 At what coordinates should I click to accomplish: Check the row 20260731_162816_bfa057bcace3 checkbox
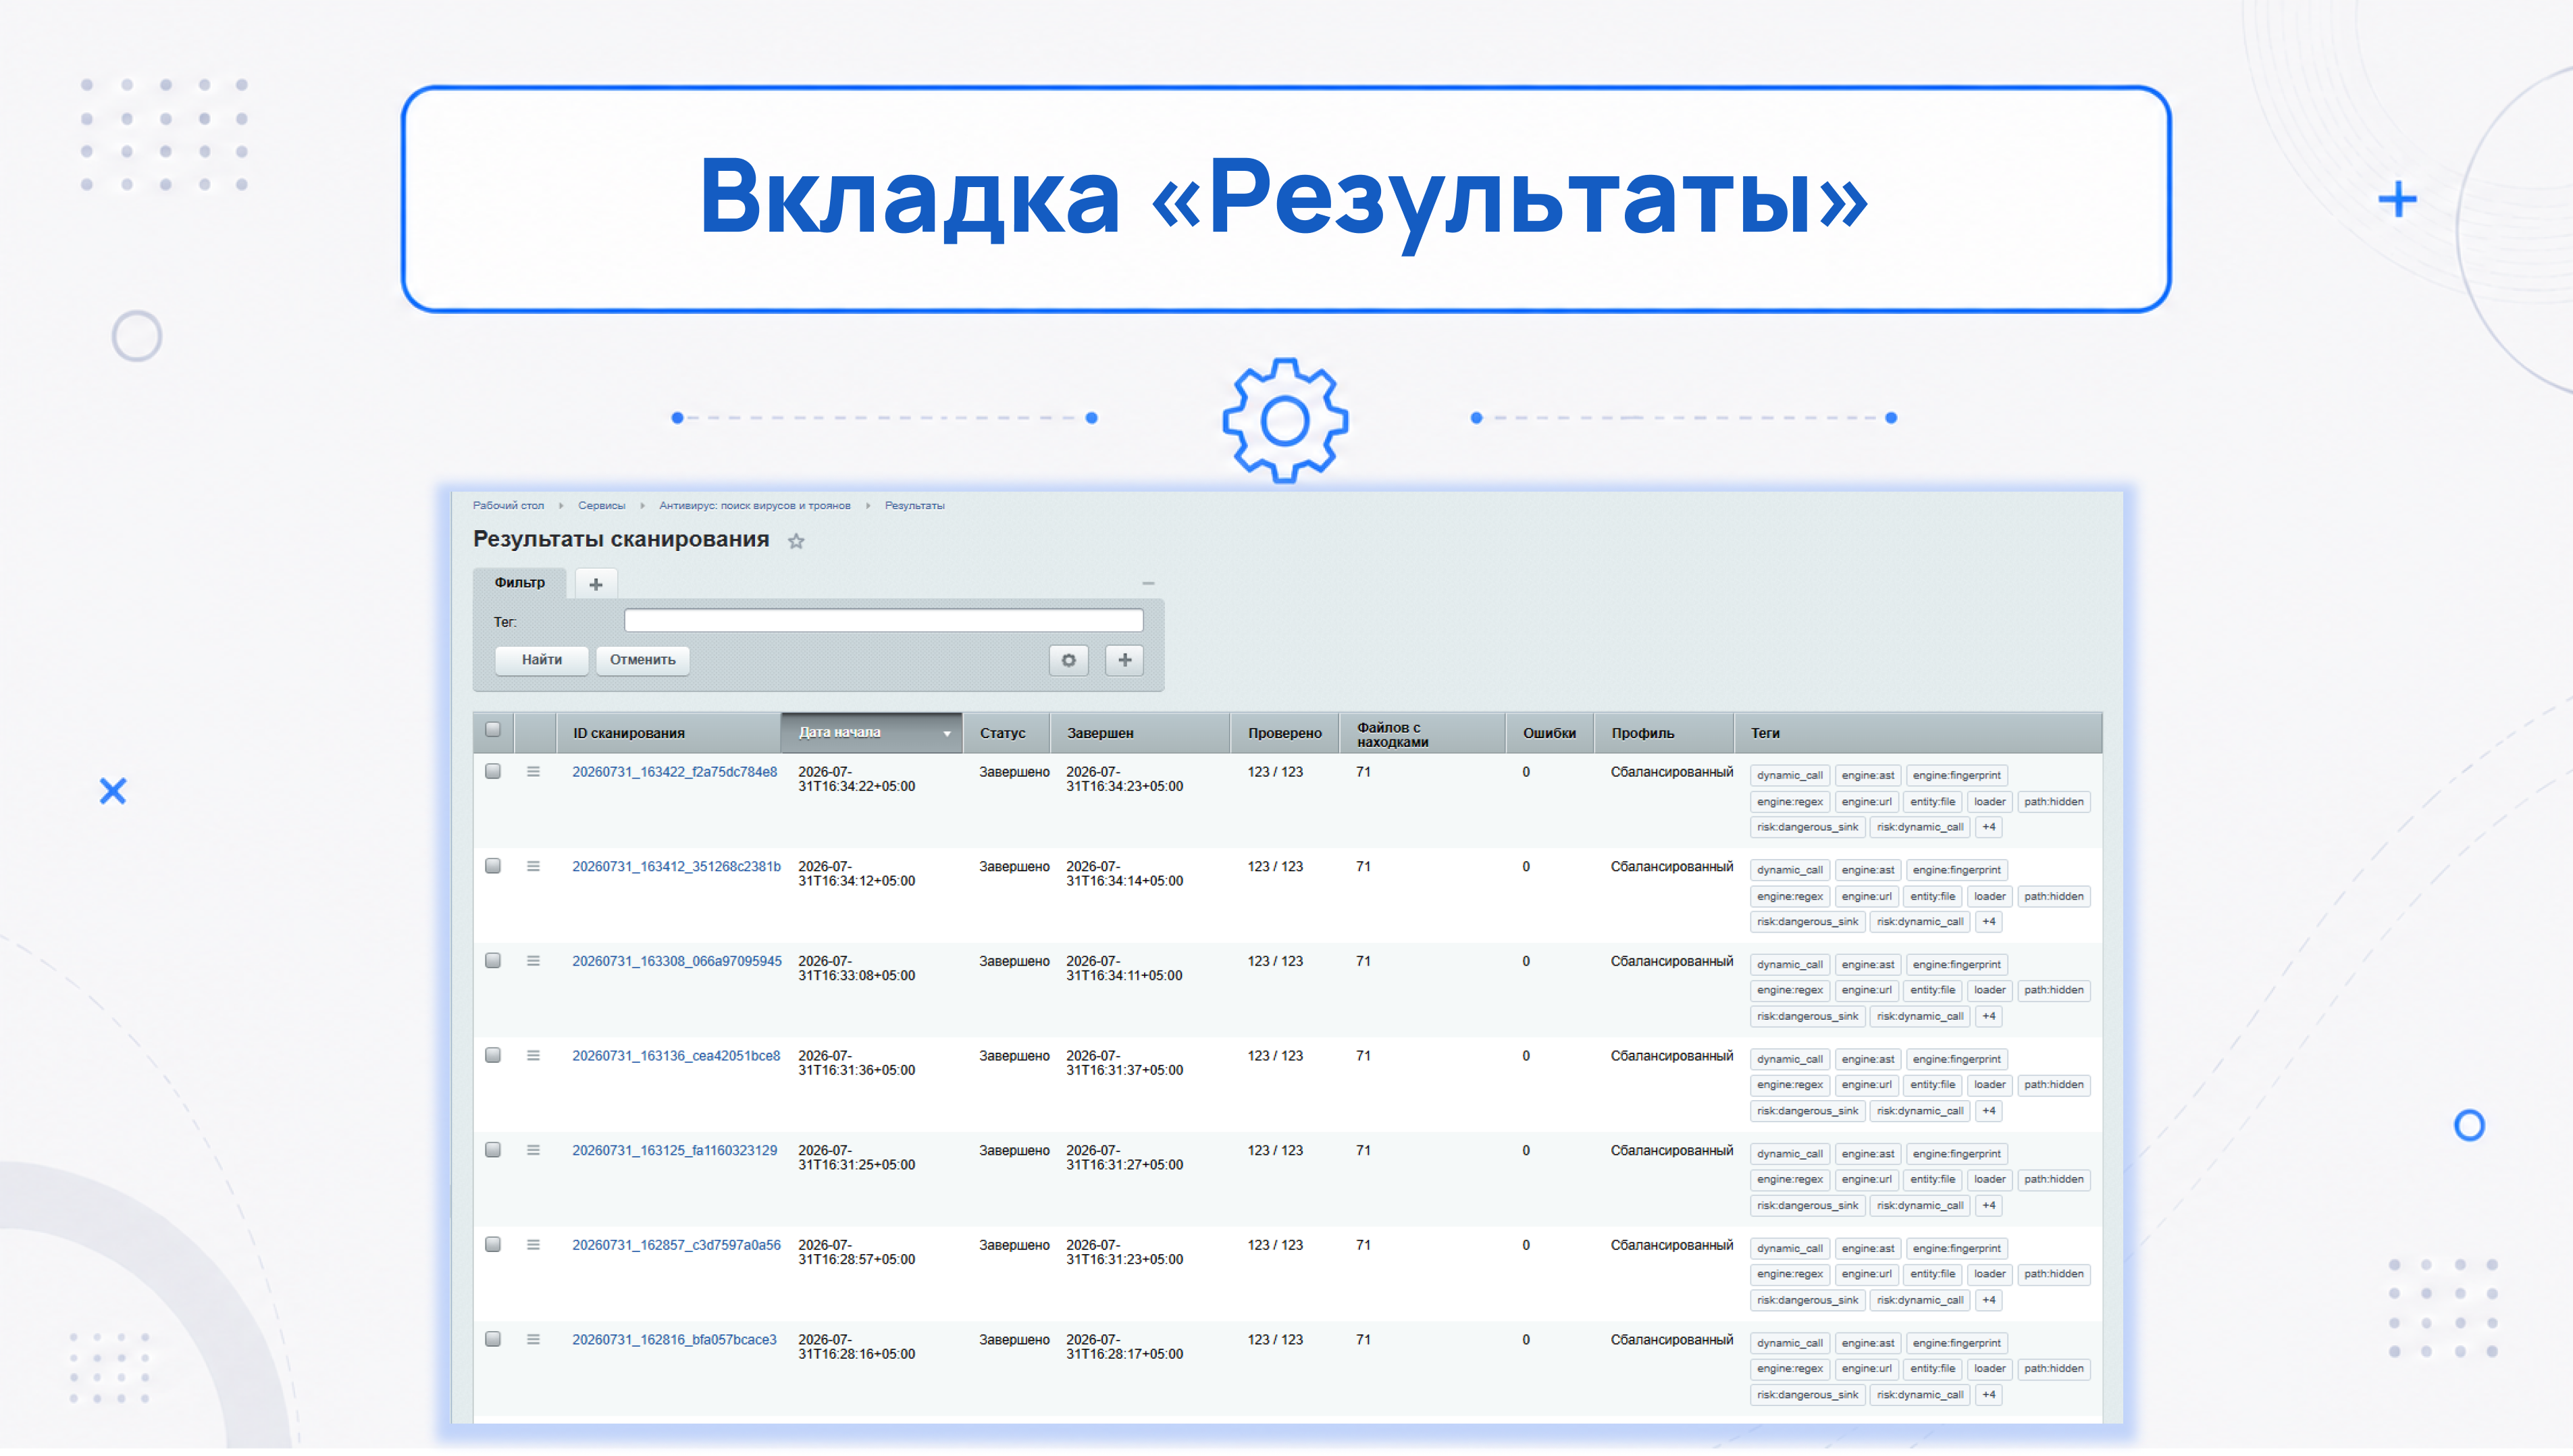493,1339
